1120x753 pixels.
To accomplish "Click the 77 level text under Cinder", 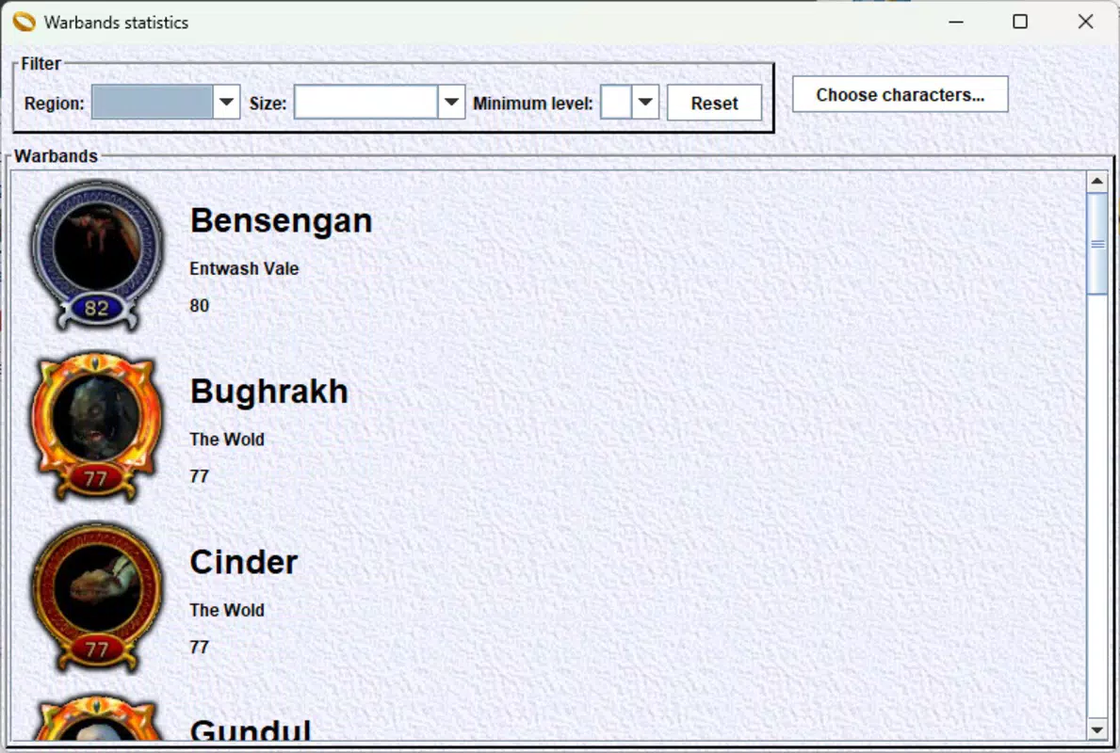I will point(200,648).
